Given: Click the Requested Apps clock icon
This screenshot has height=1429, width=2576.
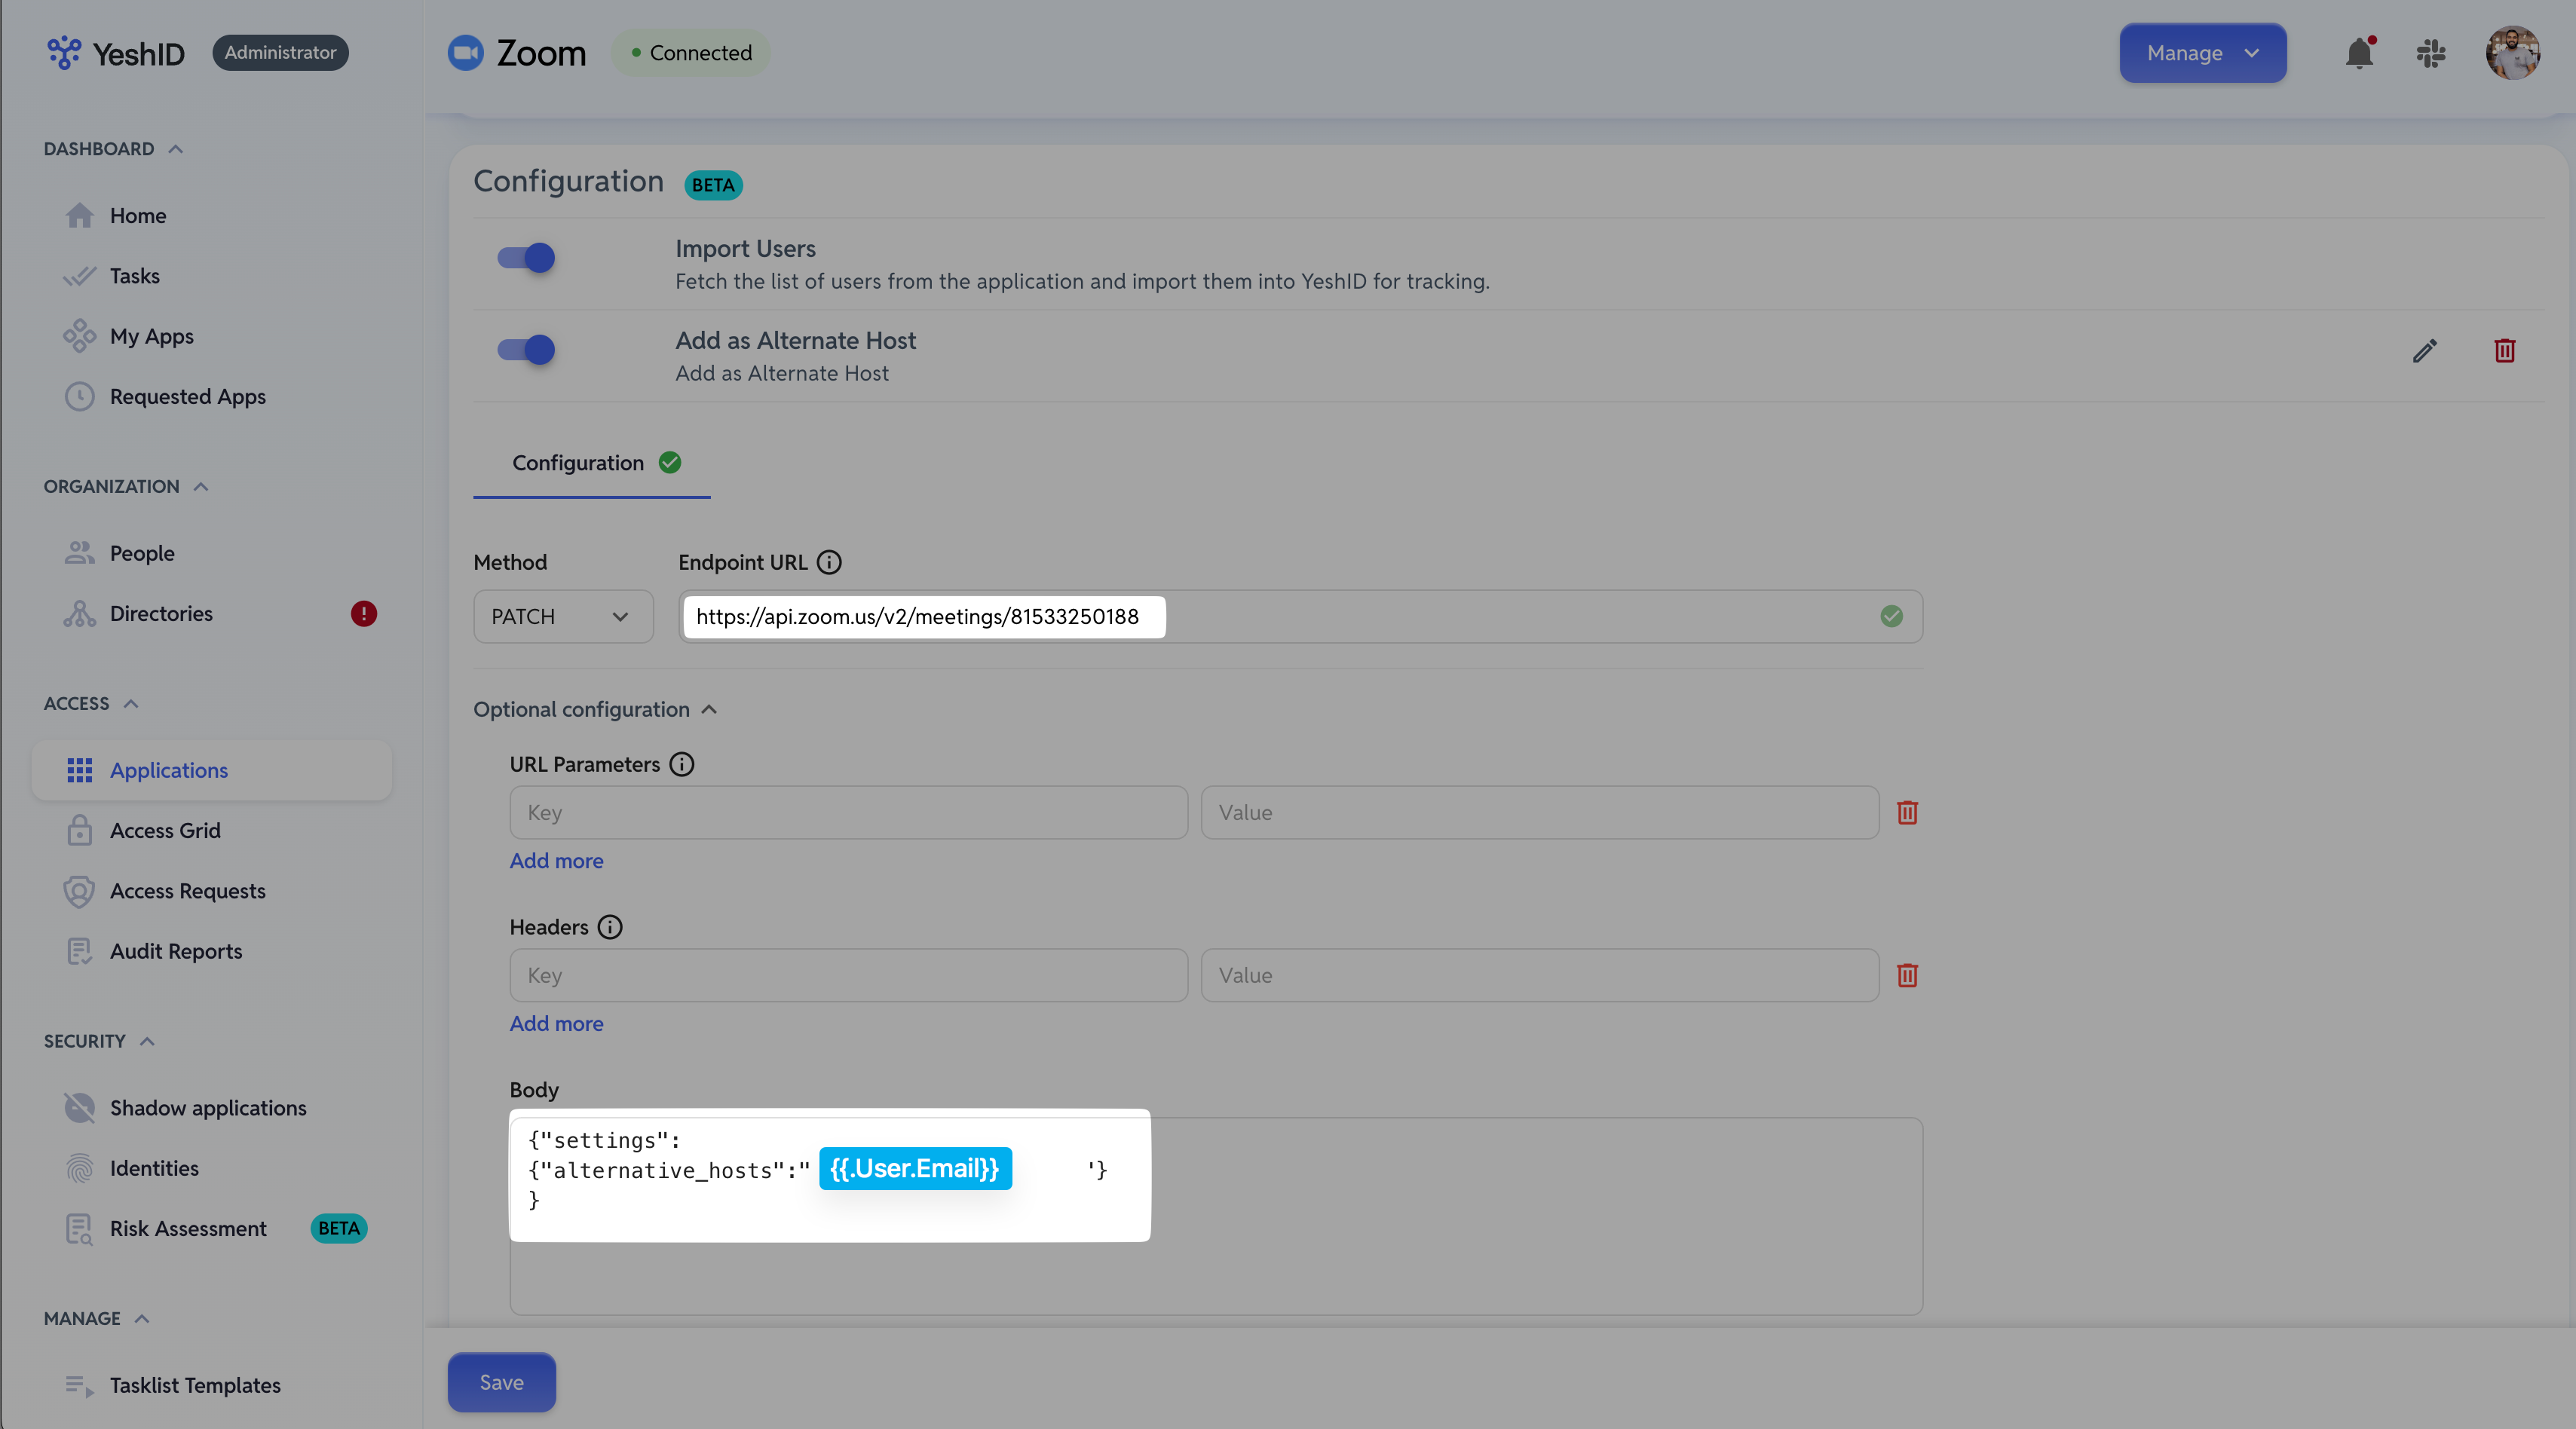Looking at the screenshot, I should point(79,396).
